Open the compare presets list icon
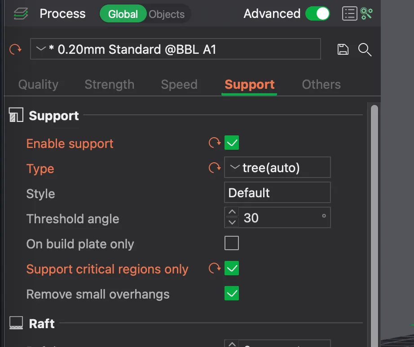The image size is (414, 347). click(x=350, y=14)
